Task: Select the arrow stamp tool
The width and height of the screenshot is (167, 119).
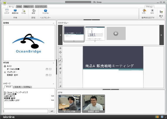Action: tap(60, 69)
